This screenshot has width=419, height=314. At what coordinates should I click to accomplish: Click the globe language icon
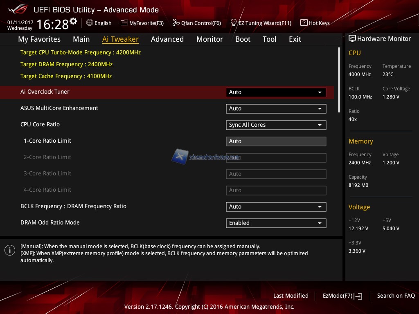[90, 23]
